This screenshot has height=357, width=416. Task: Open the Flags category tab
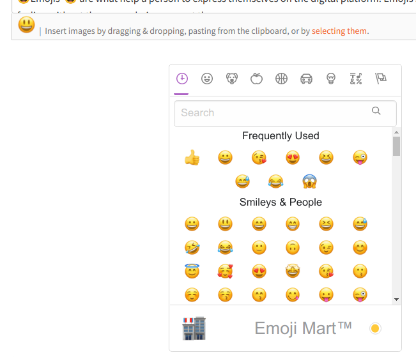pyautogui.click(x=381, y=79)
